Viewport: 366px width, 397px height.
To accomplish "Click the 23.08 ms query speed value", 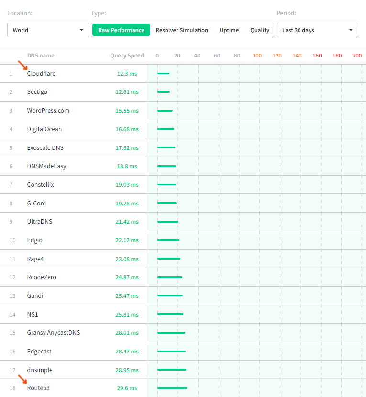I will [x=127, y=259].
